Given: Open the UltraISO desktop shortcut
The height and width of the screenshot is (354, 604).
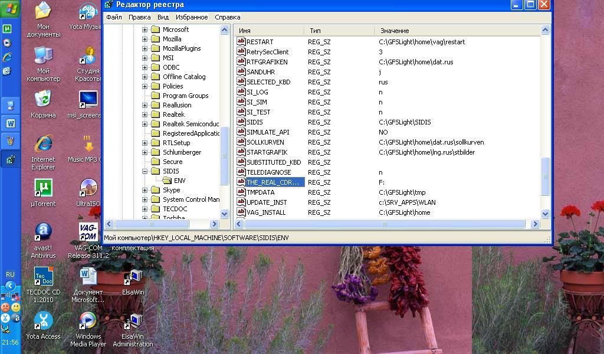Looking at the screenshot, I should tap(88, 189).
